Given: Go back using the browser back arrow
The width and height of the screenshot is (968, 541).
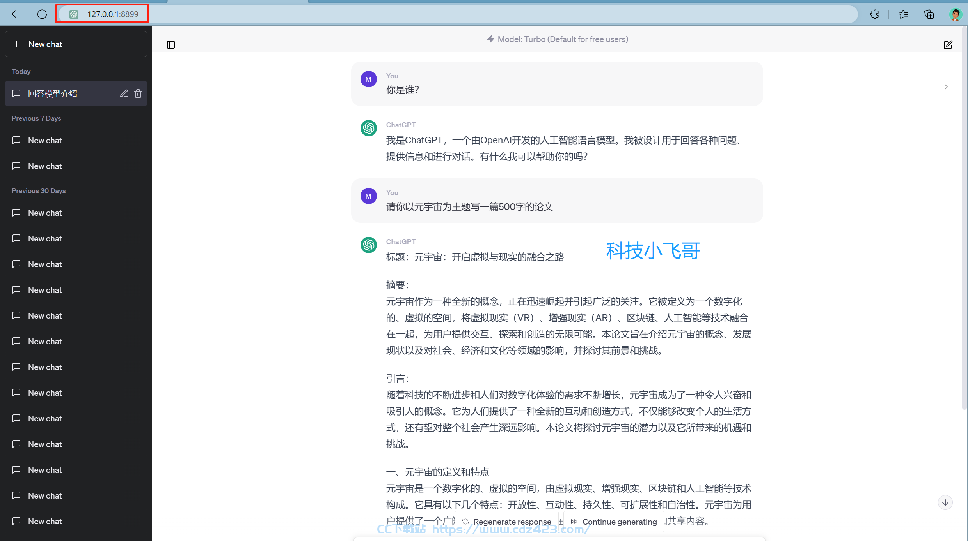Looking at the screenshot, I should click(16, 14).
